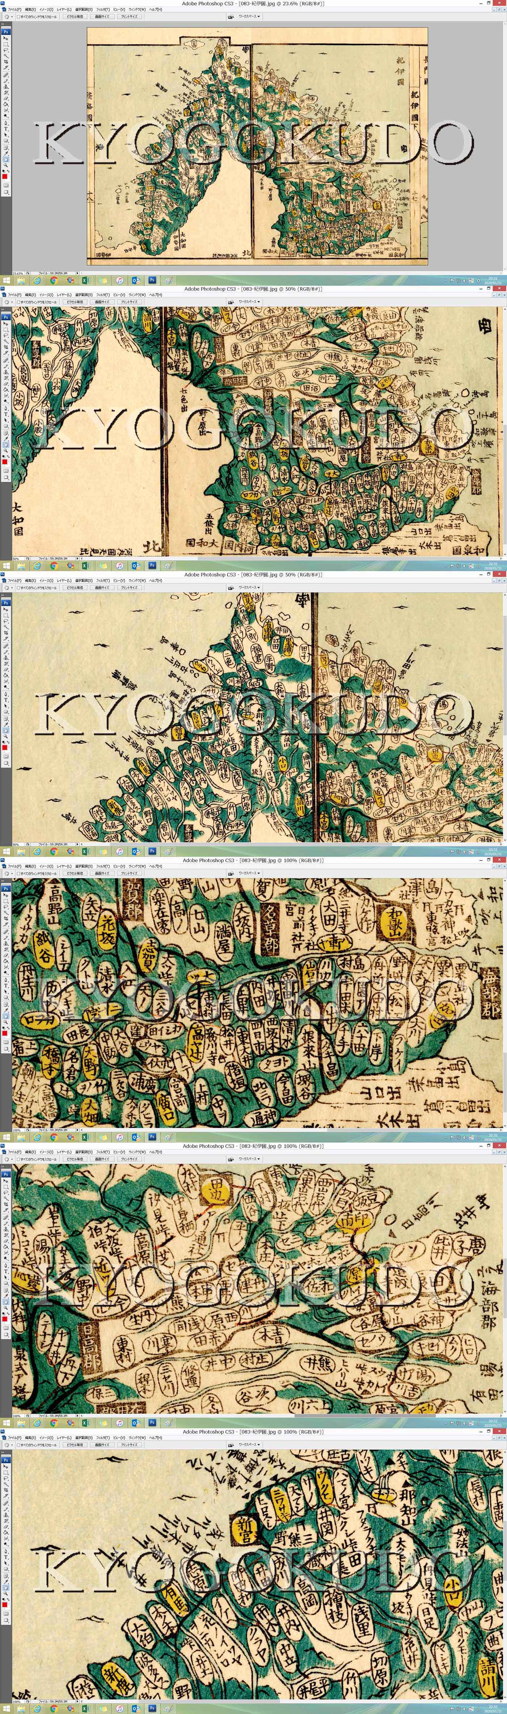This screenshot has width=507, height=1714.
Task: Select the Rectangular Marquee tool in the 23.6% window
Action: coord(6,45)
